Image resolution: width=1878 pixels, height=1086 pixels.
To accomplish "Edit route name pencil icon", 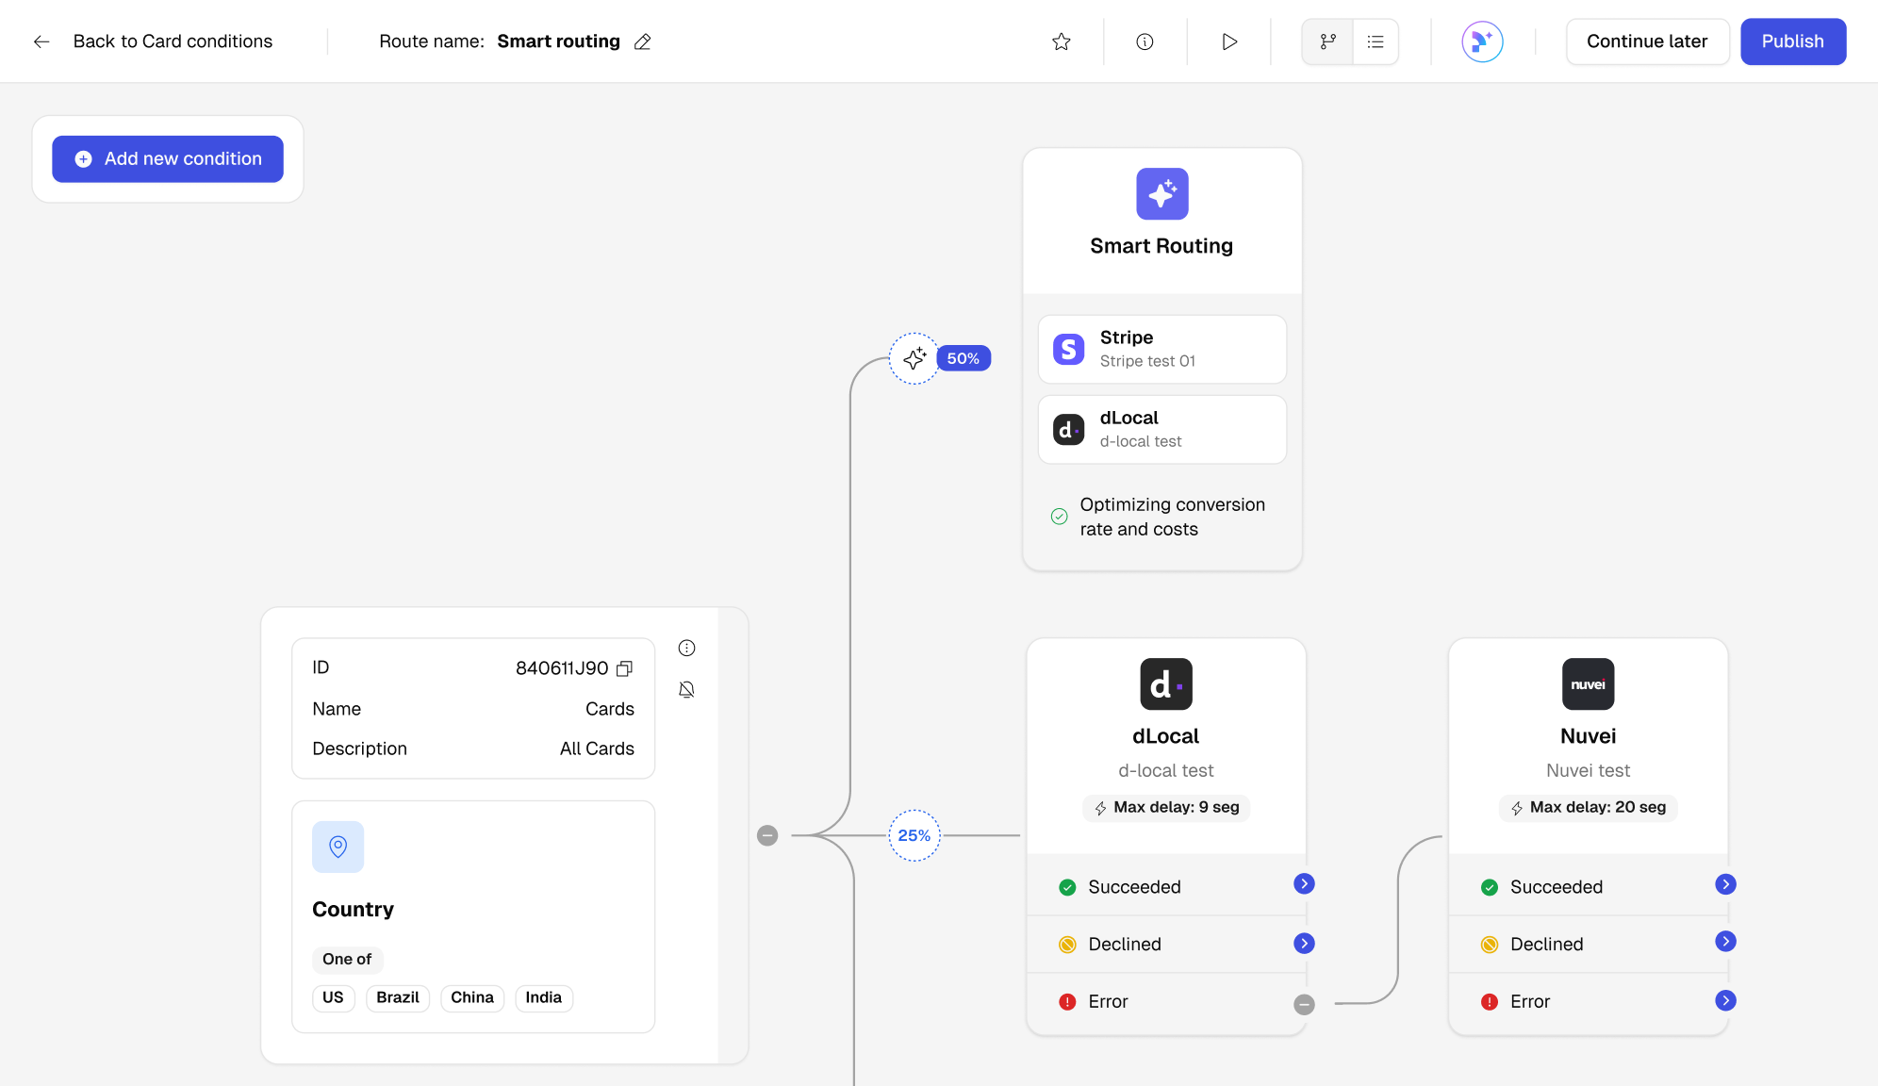I will (643, 41).
